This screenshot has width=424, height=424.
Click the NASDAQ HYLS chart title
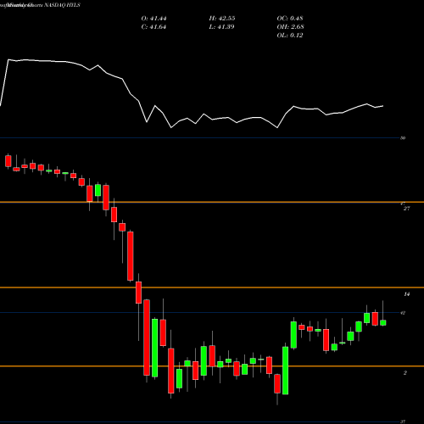(x=62, y=5)
